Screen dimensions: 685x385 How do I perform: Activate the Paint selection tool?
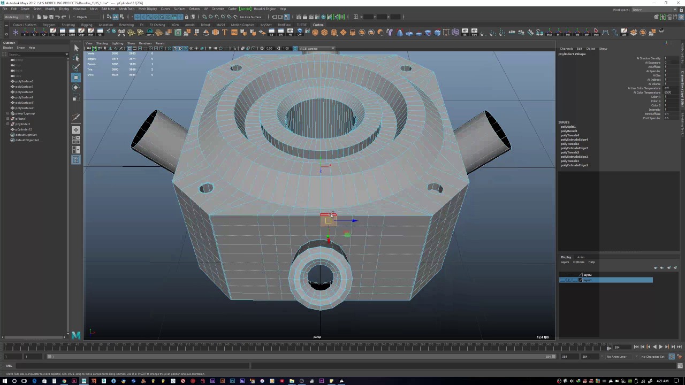point(76,67)
